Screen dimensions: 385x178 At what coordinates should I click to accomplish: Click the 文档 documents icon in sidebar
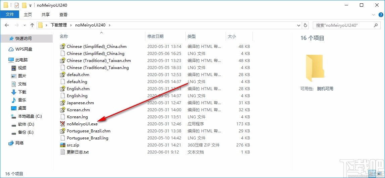coord(14,84)
